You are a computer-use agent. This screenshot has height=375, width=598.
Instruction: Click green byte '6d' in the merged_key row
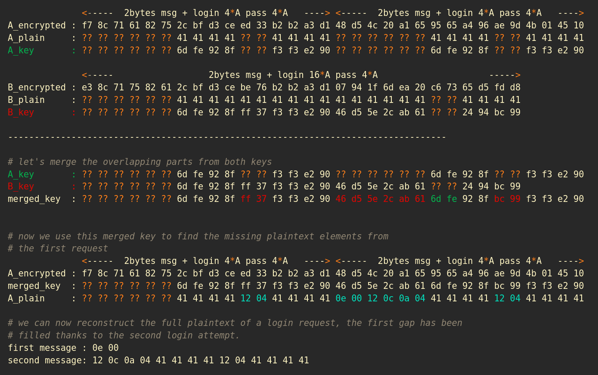(x=436, y=199)
